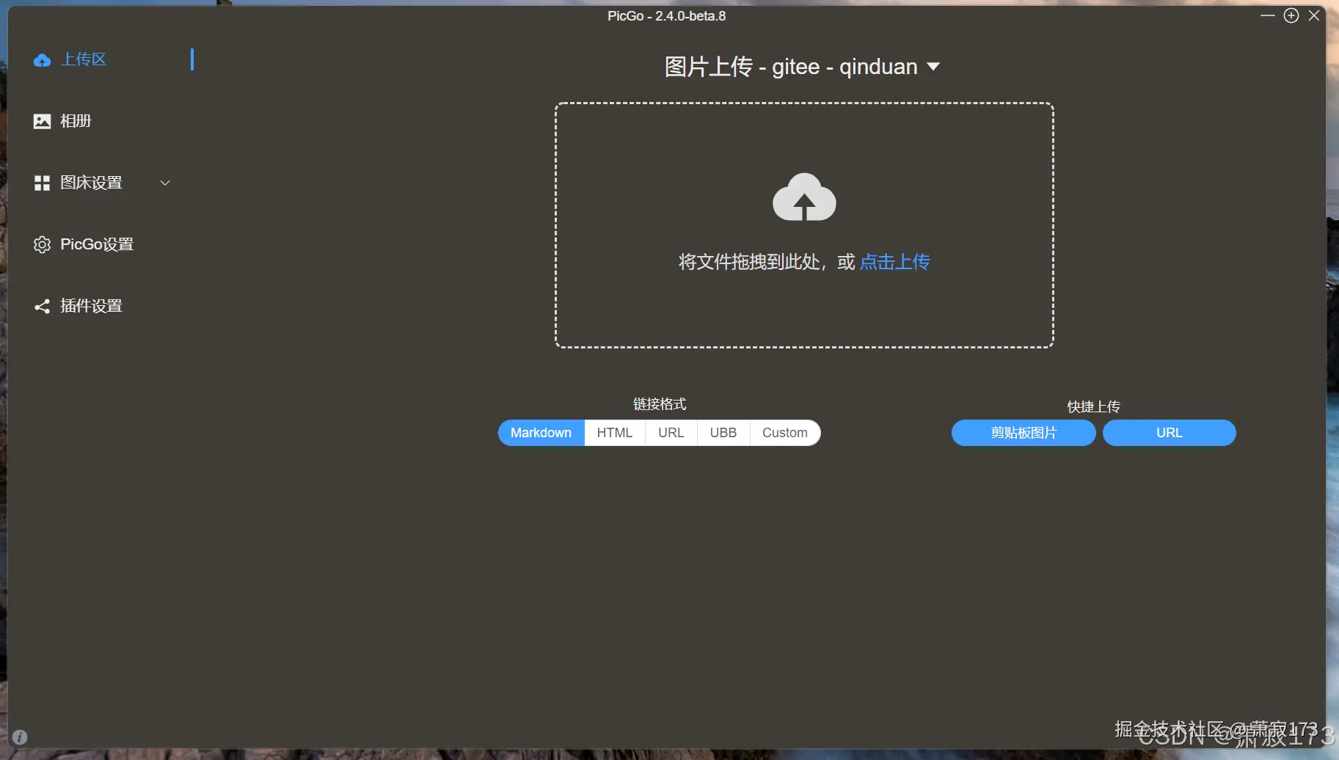Click the blue URL quick upload button
1339x760 pixels.
(x=1168, y=432)
